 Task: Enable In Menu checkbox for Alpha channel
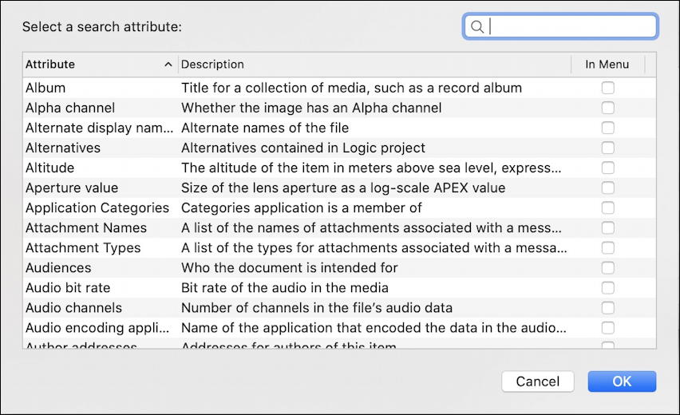coord(607,108)
